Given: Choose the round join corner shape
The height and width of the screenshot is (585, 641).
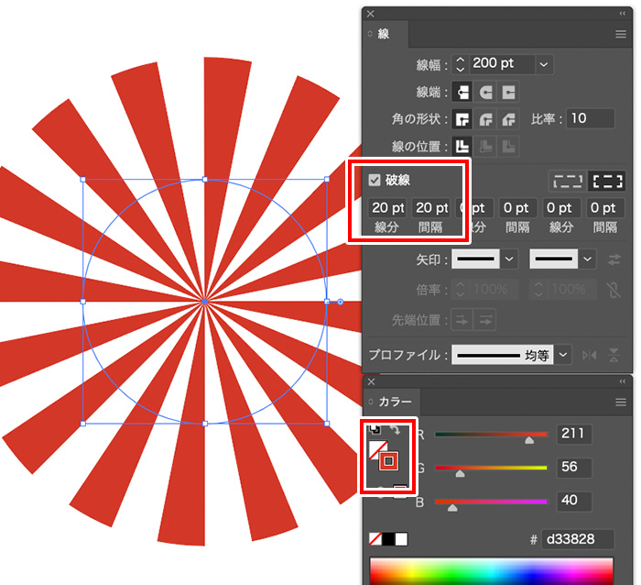Looking at the screenshot, I should (x=485, y=119).
